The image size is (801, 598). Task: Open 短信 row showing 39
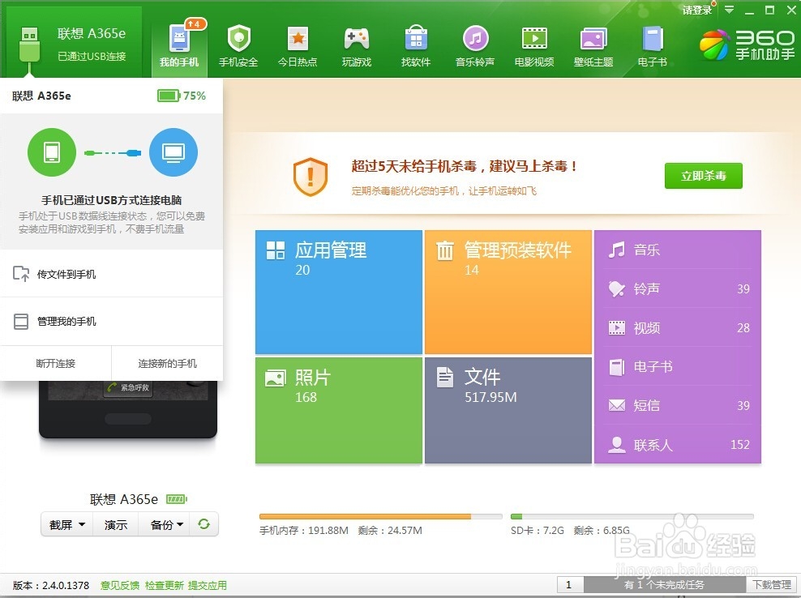tap(678, 405)
